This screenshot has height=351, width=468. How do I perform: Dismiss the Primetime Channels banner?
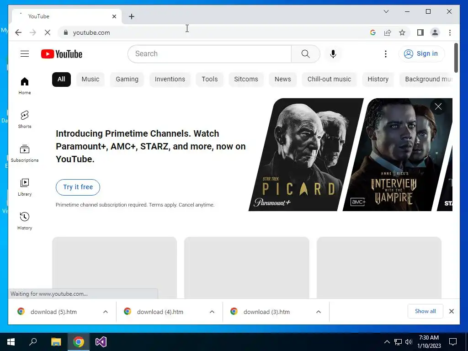(x=438, y=106)
